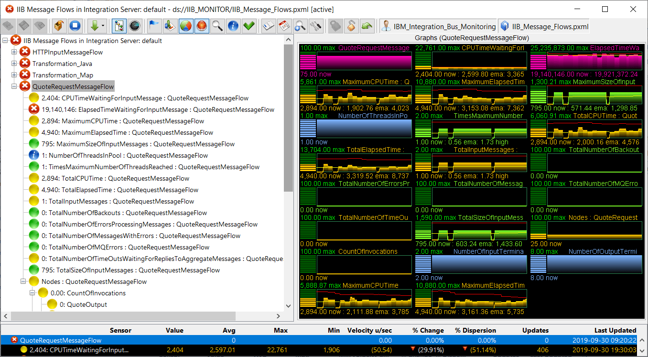Click the wrench and screwdriver tools icon
This screenshot has width=648, height=357.
tap(315, 26)
